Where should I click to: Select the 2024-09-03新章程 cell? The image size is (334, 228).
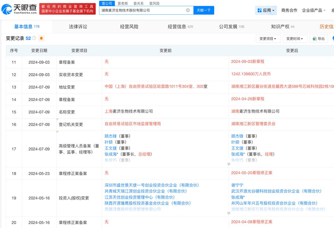(248, 61)
